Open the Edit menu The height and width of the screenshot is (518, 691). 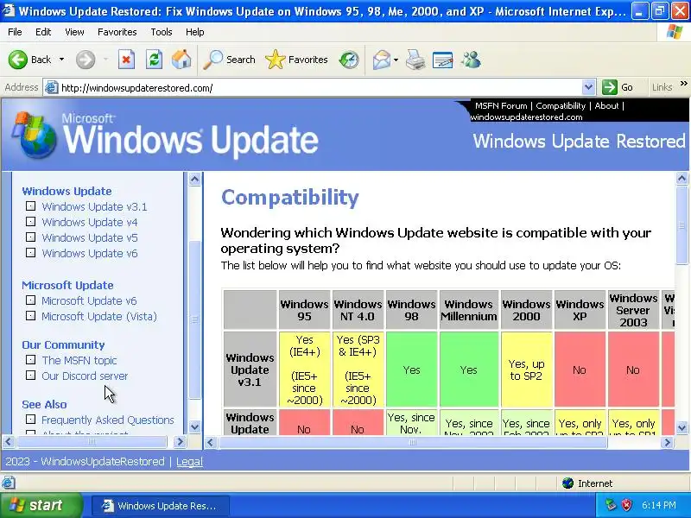(42, 32)
